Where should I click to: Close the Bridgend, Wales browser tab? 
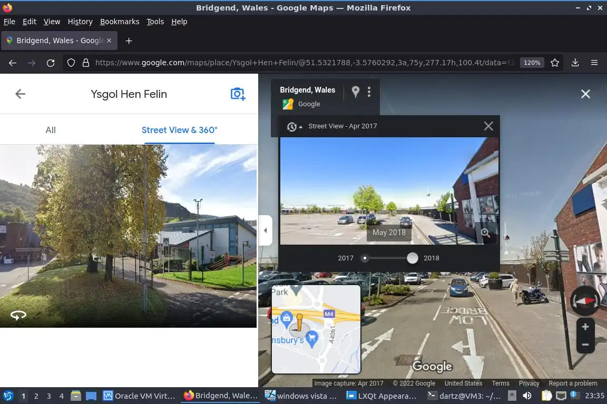tap(109, 41)
